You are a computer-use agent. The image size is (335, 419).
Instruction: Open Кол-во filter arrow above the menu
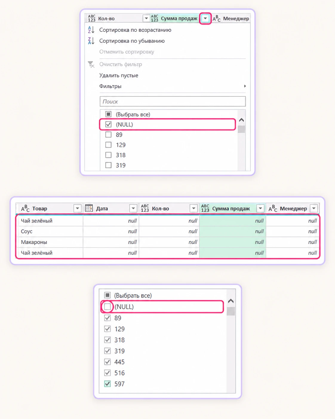[x=146, y=19]
